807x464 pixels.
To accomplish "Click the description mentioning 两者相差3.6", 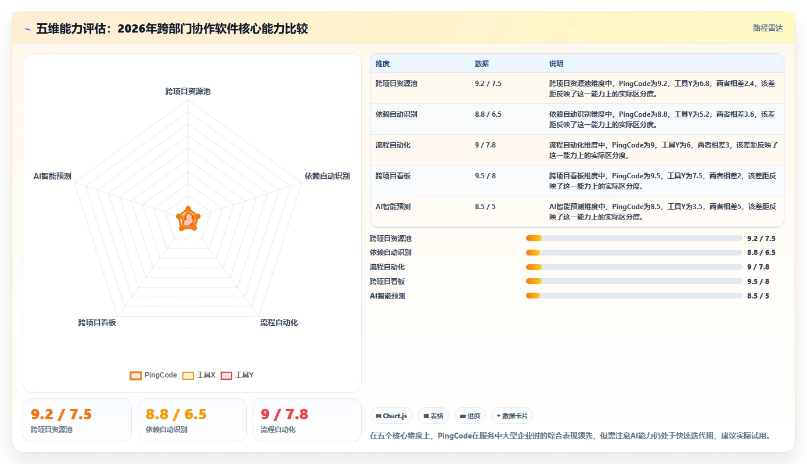I will click(x=662, y=119).
